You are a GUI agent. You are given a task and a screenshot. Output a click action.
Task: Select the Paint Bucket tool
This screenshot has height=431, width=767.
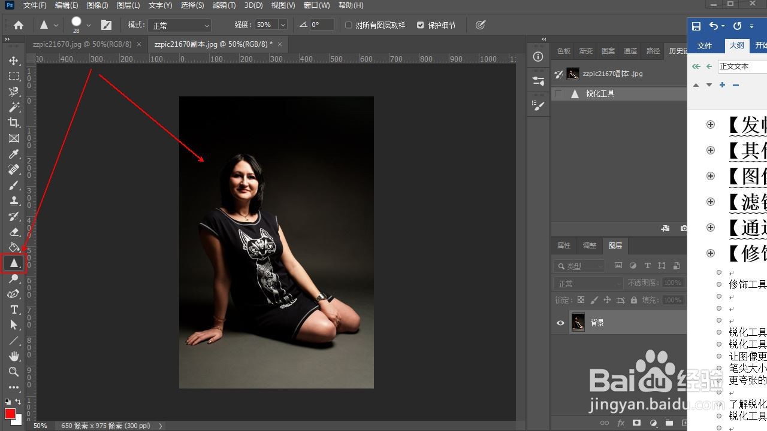[x=14, y=247]
